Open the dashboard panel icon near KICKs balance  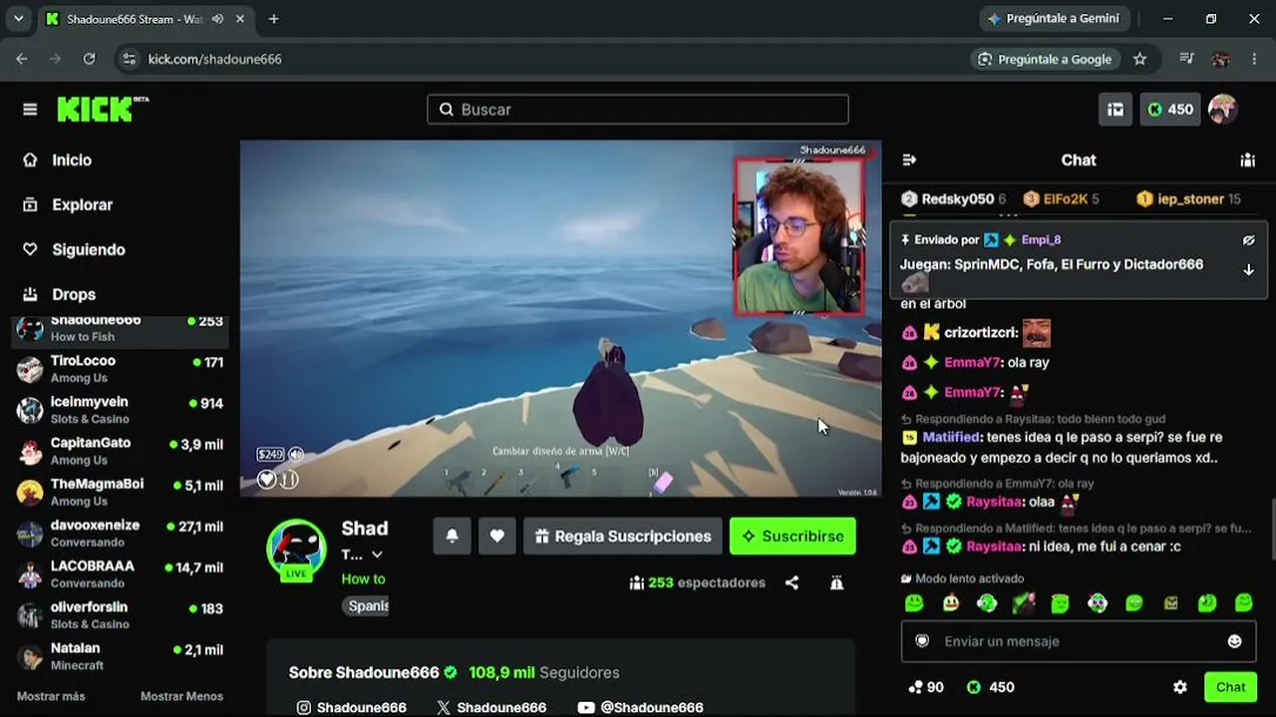1116,110
